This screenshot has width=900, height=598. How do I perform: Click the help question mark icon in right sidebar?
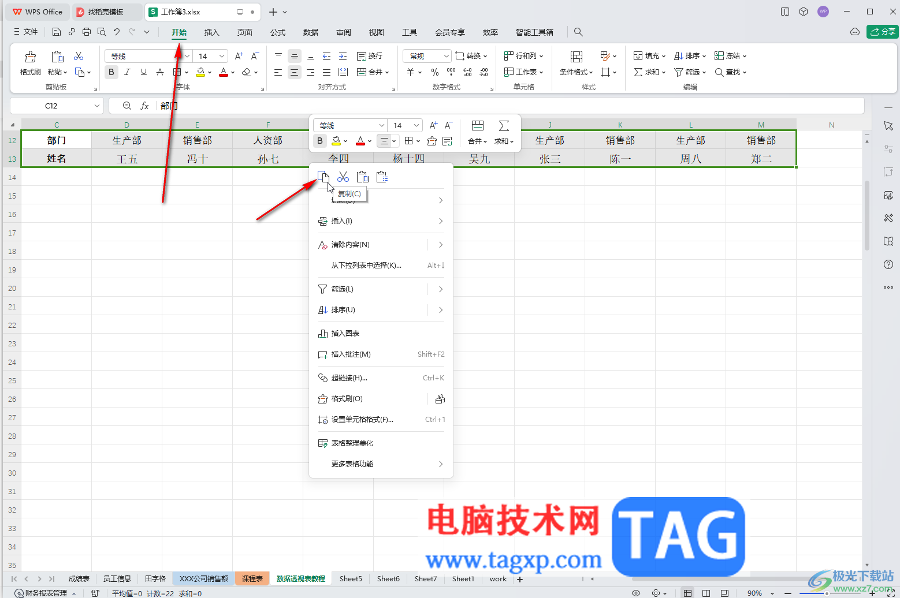888,264
